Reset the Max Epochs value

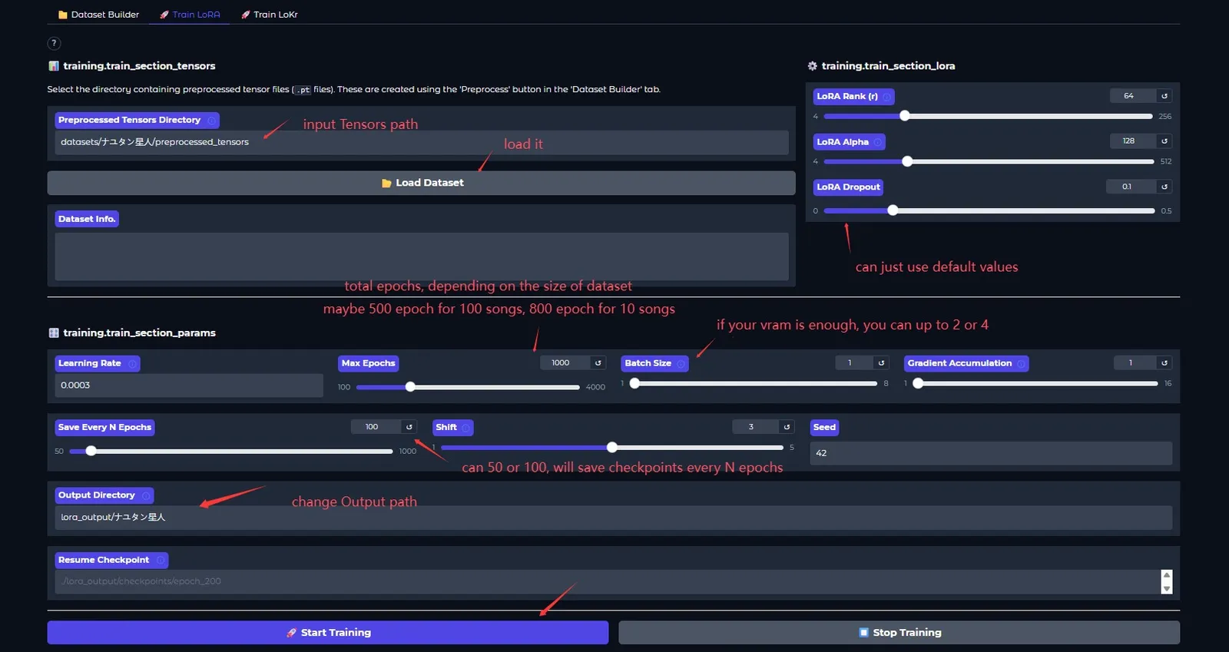click(598, 362)
